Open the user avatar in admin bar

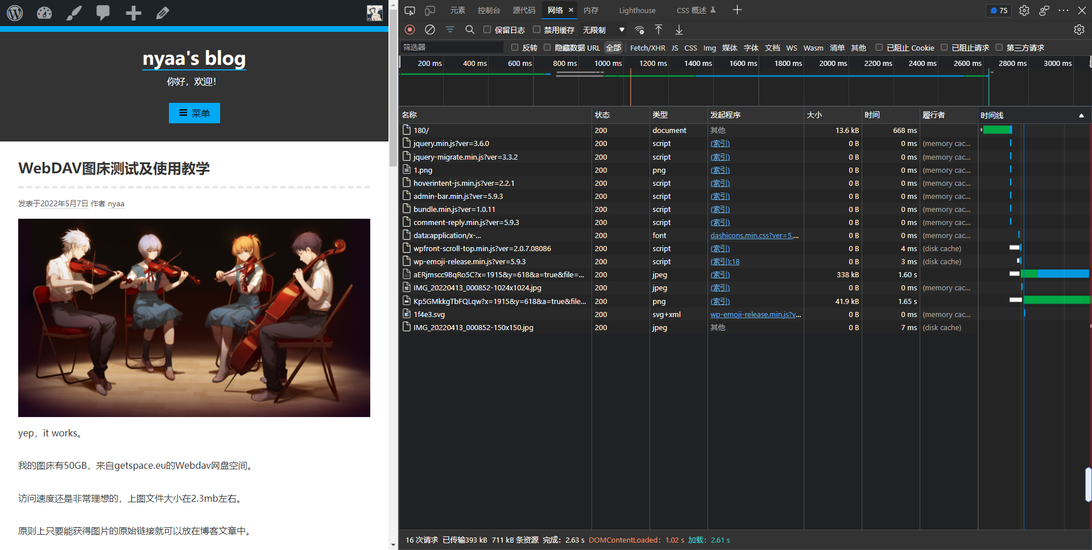(x=375, y=13)
